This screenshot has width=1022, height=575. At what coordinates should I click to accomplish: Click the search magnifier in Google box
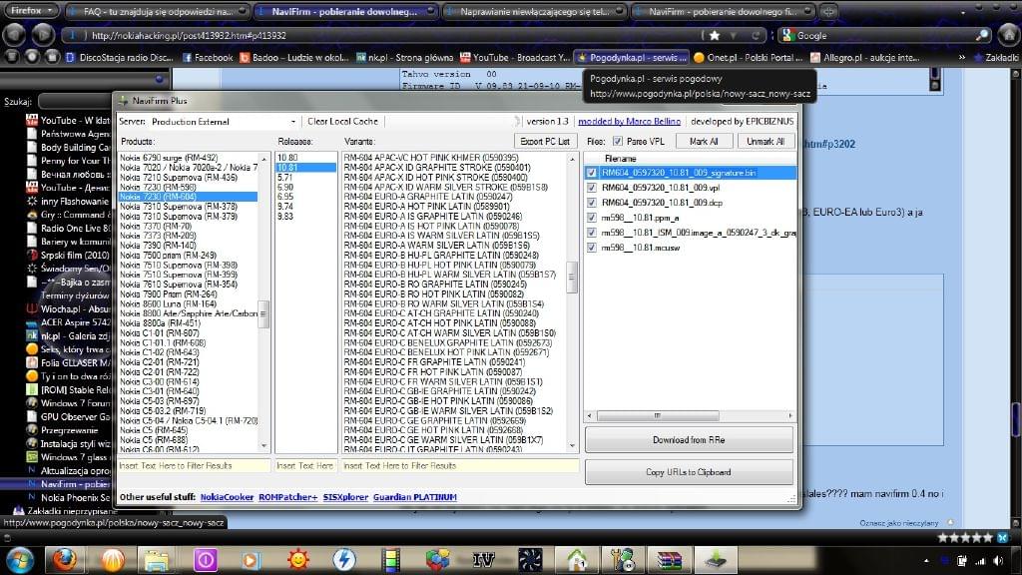(982, 35)
